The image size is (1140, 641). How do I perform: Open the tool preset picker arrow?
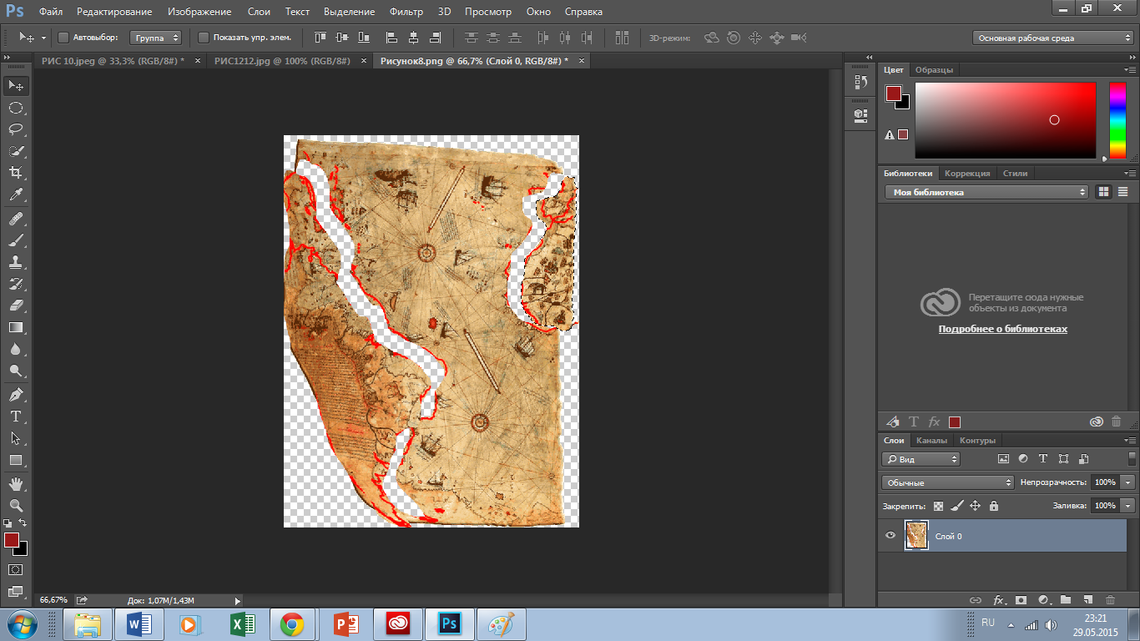point(43,38)
